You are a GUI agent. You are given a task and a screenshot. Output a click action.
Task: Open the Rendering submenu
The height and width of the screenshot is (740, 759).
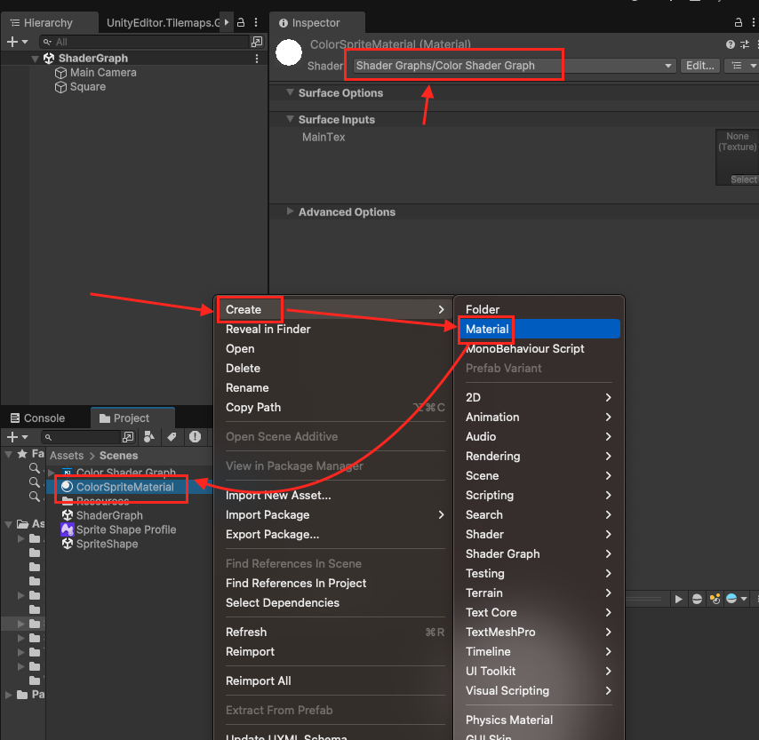539,456
